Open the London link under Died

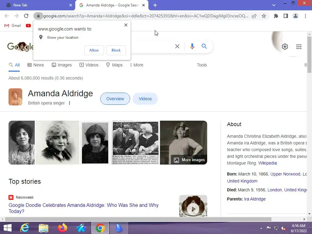pyautogui.click(x=275, y=190)
